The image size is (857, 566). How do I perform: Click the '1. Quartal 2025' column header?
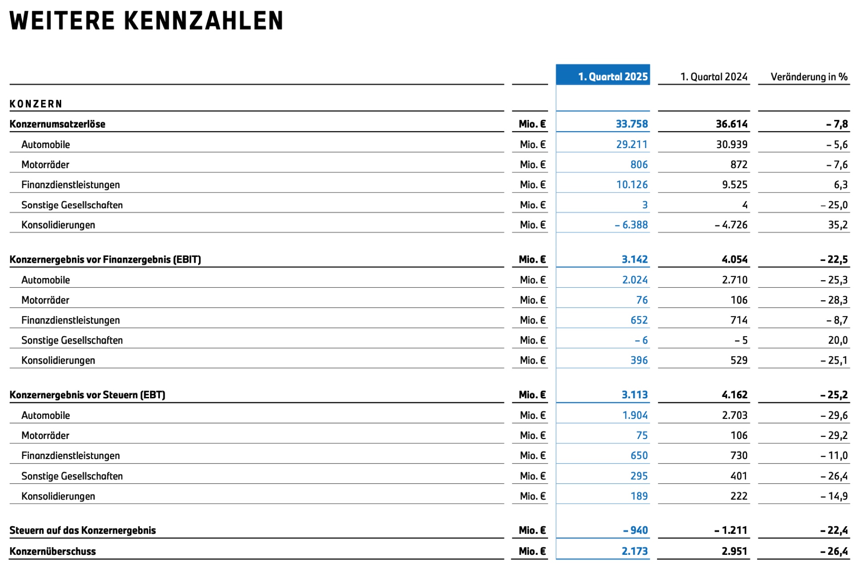[x=612, y=77]
